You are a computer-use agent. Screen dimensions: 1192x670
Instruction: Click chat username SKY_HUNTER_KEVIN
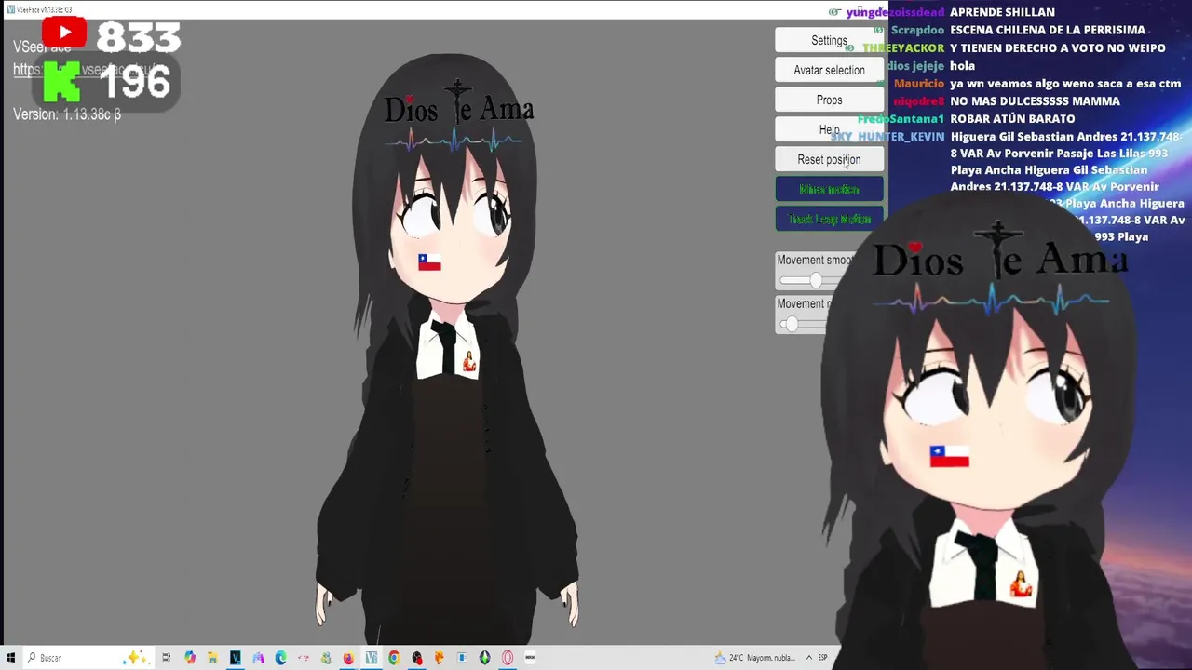coord(887,137)
